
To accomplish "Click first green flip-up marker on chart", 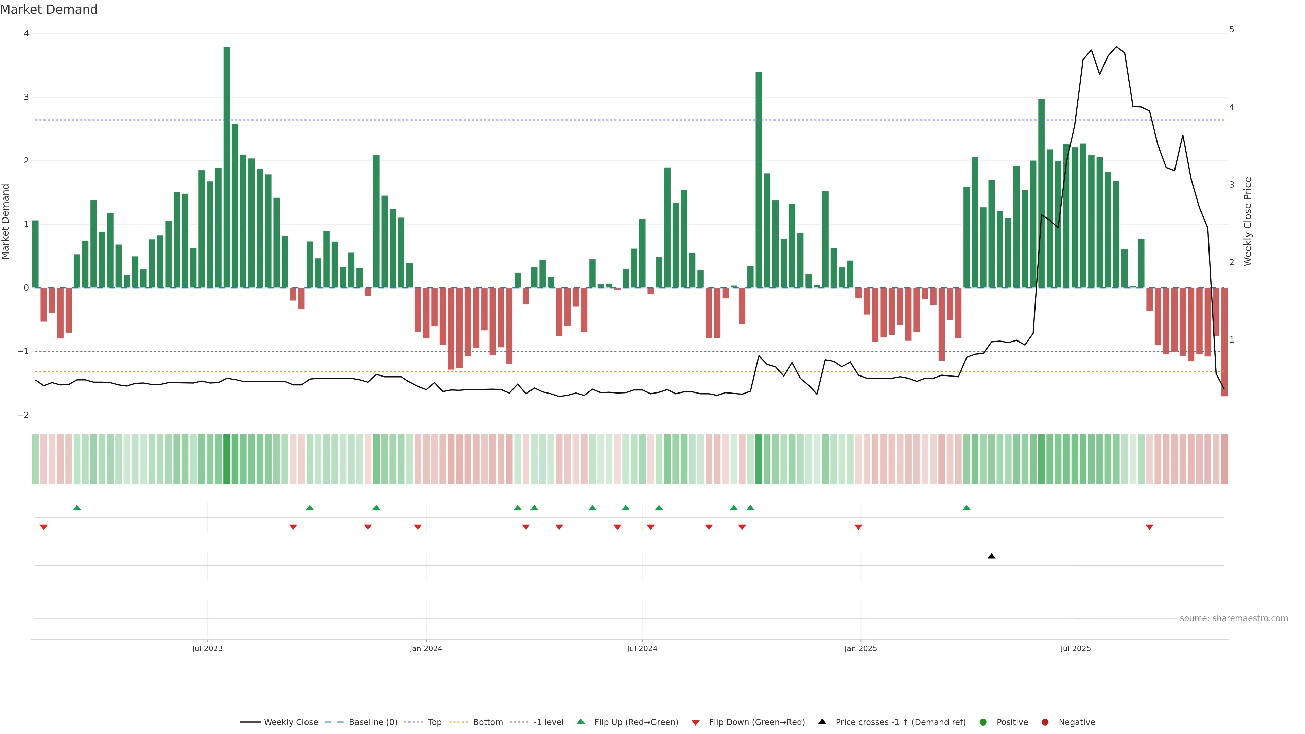I will [x=77, y=508].
